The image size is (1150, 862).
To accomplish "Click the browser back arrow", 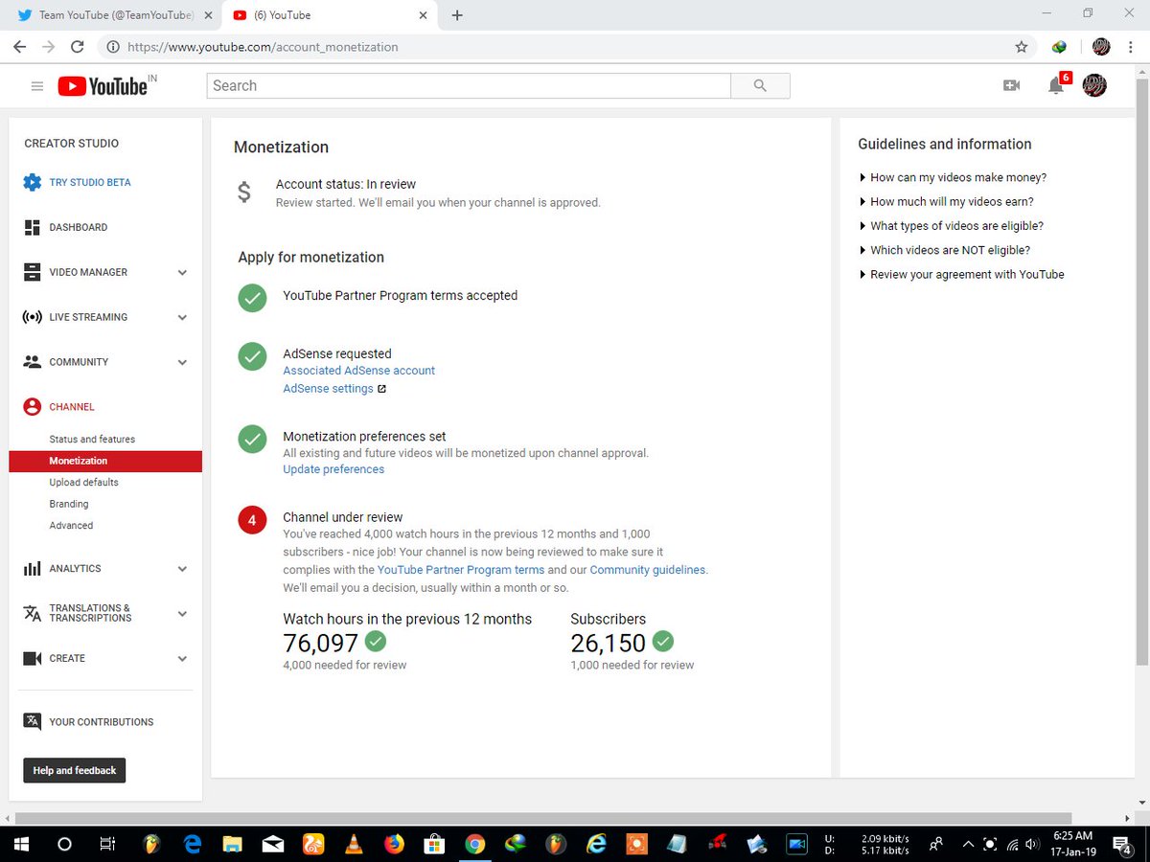I will click(20, 46).
